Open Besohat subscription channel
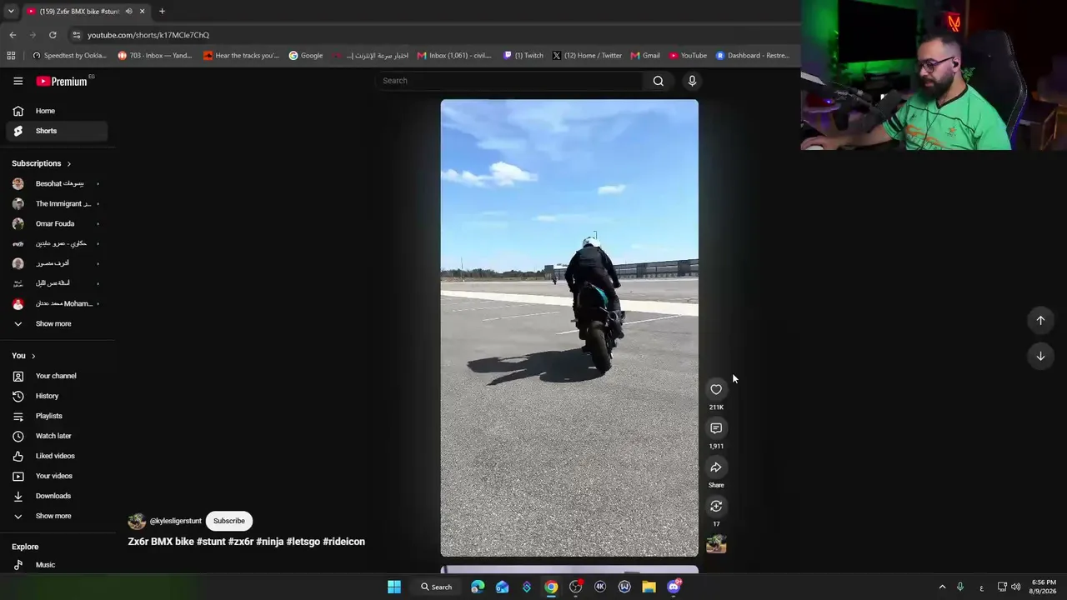Screen dimensions: 1067x600 point(57,183)
